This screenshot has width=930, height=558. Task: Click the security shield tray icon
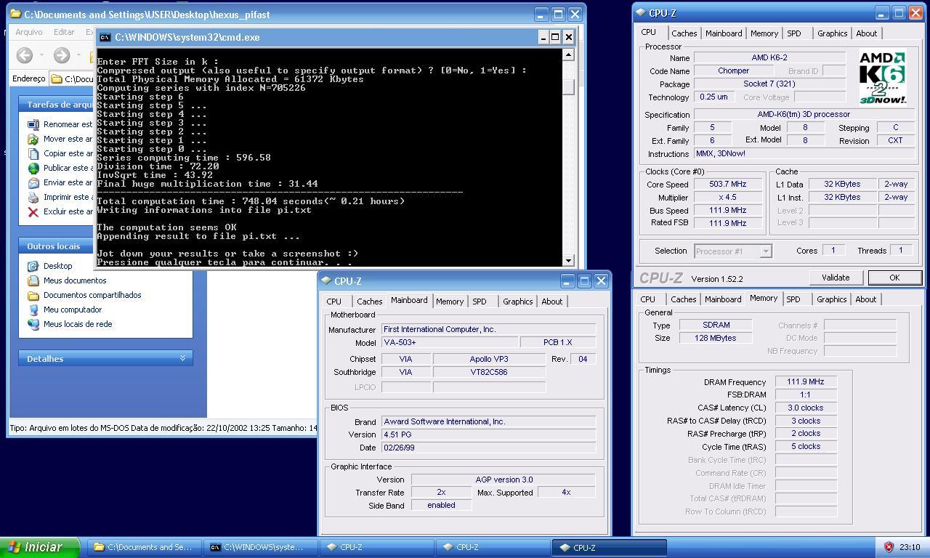coord(889,547)
